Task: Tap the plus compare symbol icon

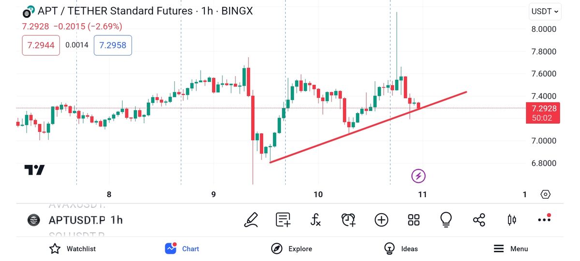Action: pos(381,220)
